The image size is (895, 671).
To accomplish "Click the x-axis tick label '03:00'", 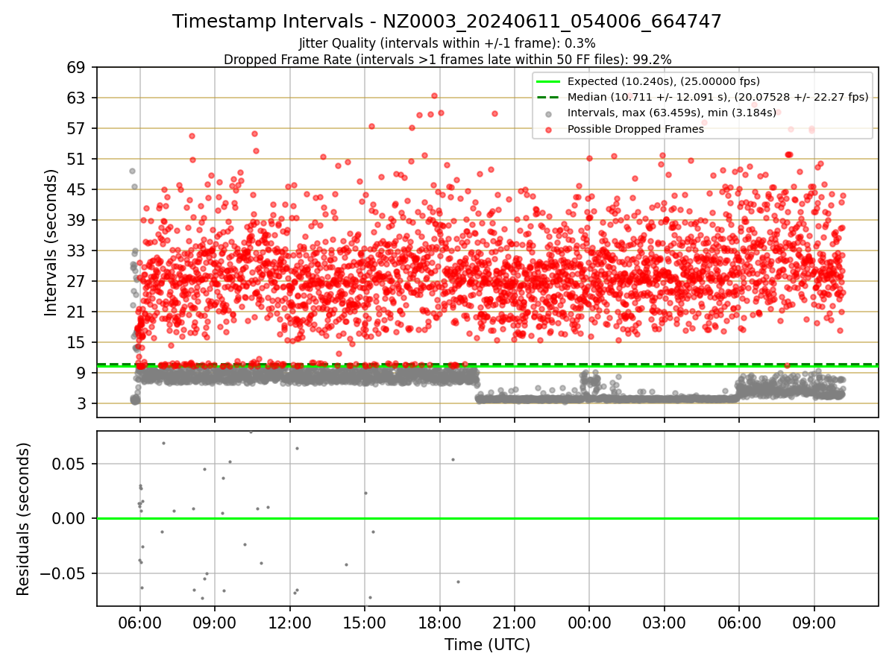I will click(664, 622).
